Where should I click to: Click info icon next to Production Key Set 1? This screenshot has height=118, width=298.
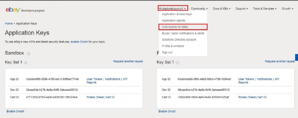(177, 63)
